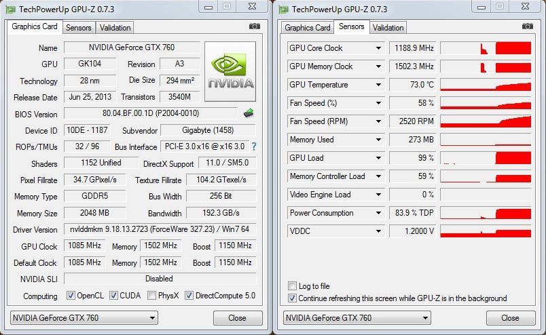Click the GPU Load history graph

486,158
